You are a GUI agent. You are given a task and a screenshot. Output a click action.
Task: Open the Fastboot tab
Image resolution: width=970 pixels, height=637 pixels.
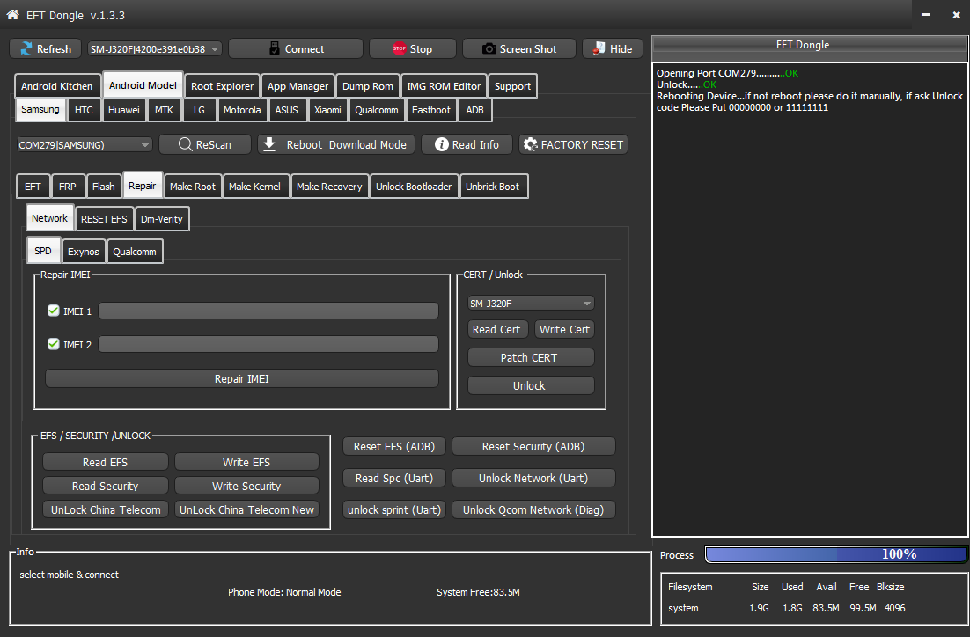(431, 109)
